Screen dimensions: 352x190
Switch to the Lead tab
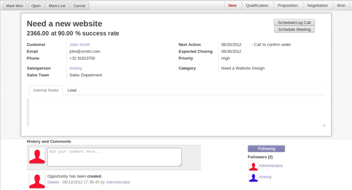point(72,90)
